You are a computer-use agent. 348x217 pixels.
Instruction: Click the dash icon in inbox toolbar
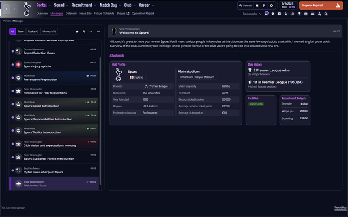point(98,32)
